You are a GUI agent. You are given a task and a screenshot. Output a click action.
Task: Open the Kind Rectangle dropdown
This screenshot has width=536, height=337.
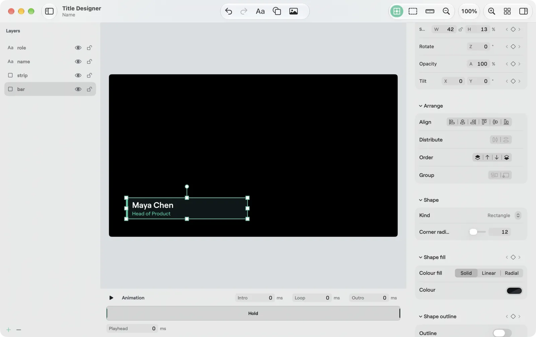tap(504, 215)
